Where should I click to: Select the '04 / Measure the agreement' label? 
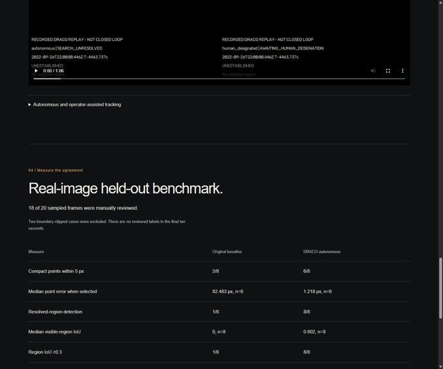(55, 171)
